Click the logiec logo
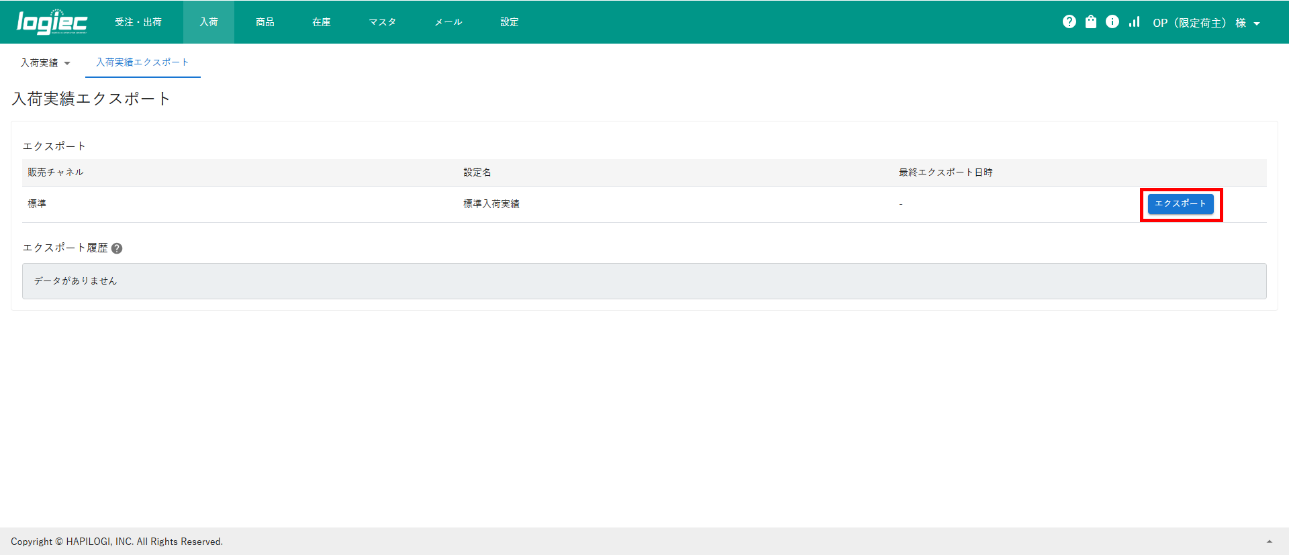This screenshot has width=1289, height=555. [x=52, y=22]
